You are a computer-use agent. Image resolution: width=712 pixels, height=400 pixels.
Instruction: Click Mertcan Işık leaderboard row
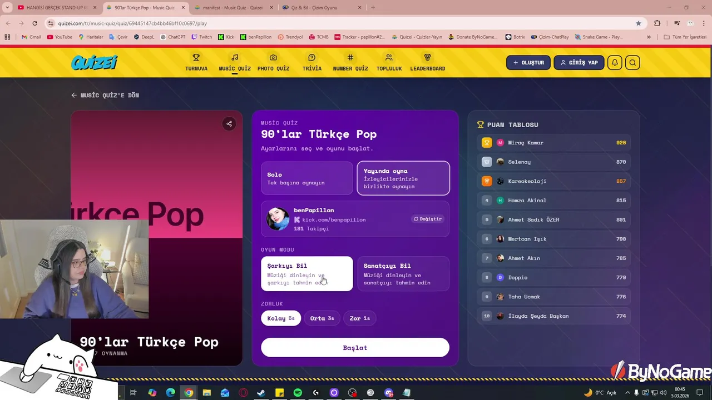(554, 239)
